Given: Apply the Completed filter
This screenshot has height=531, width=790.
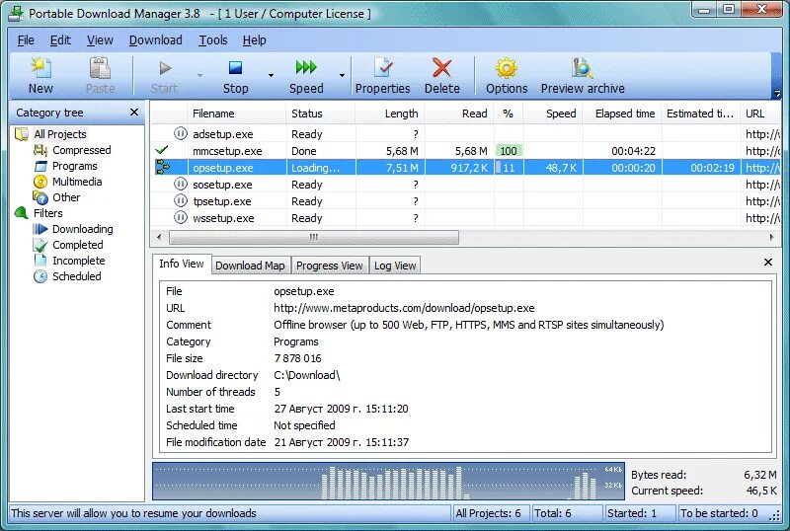Looking at the screenshot, I should (x=78, y=245).
